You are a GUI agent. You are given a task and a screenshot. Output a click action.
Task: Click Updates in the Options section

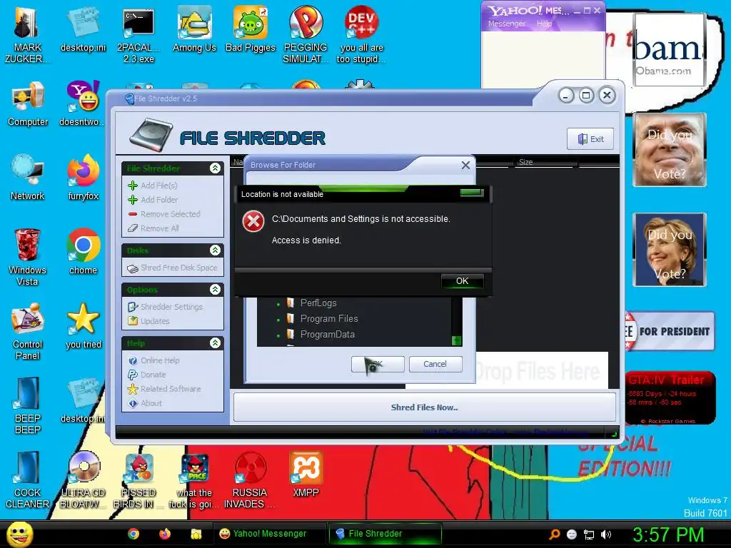[148, 321]
